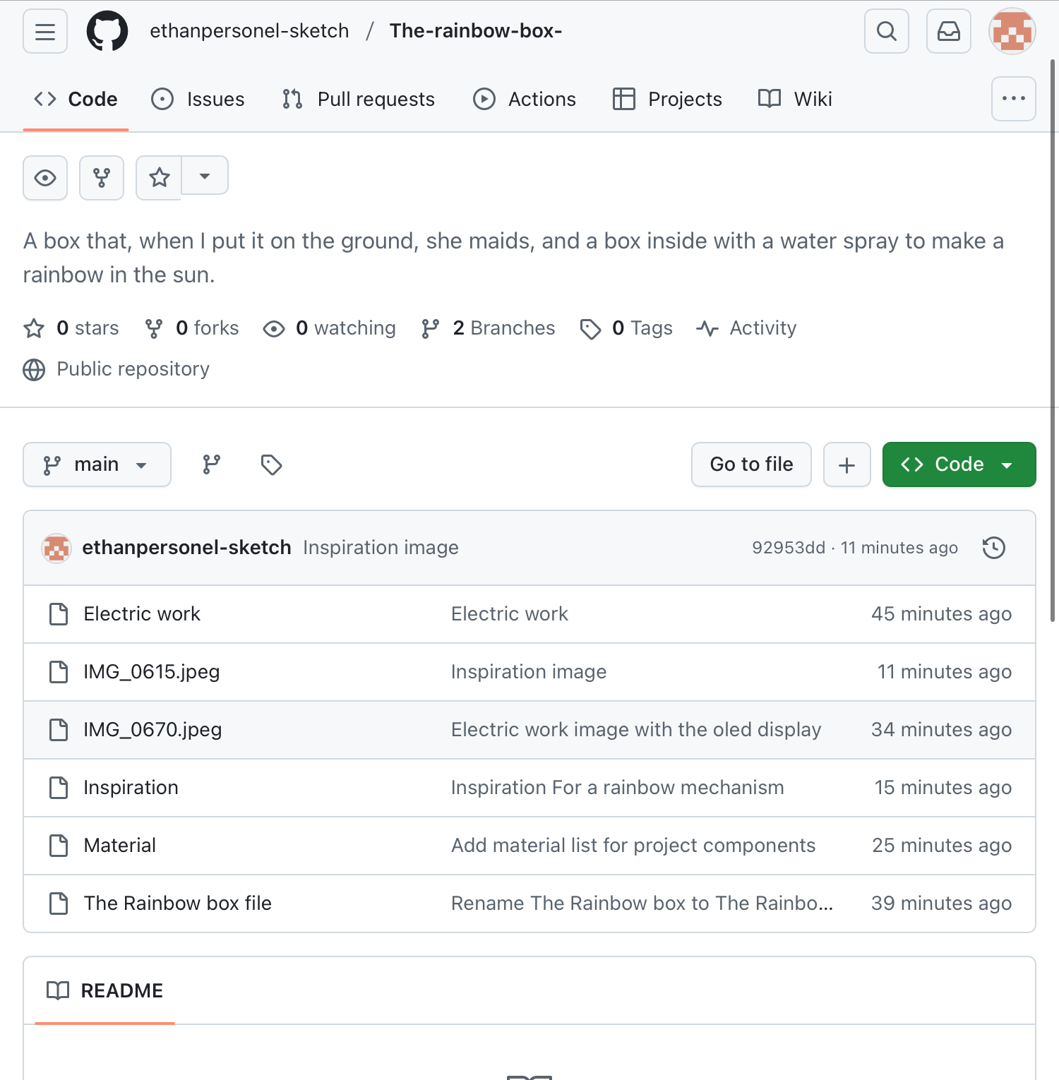Switch to the Issues tab

pyautogui.click(x=198, y=100)
